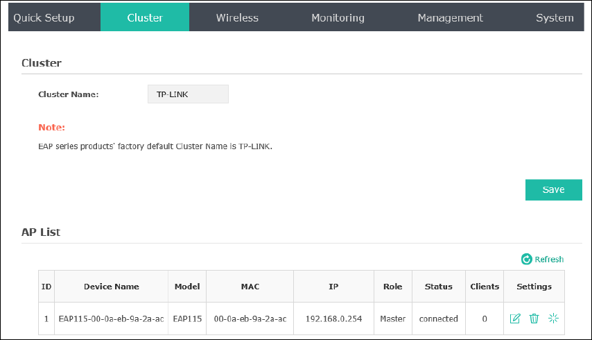Click the Master role cell
The image size is (592, 340).
point(392,319)
